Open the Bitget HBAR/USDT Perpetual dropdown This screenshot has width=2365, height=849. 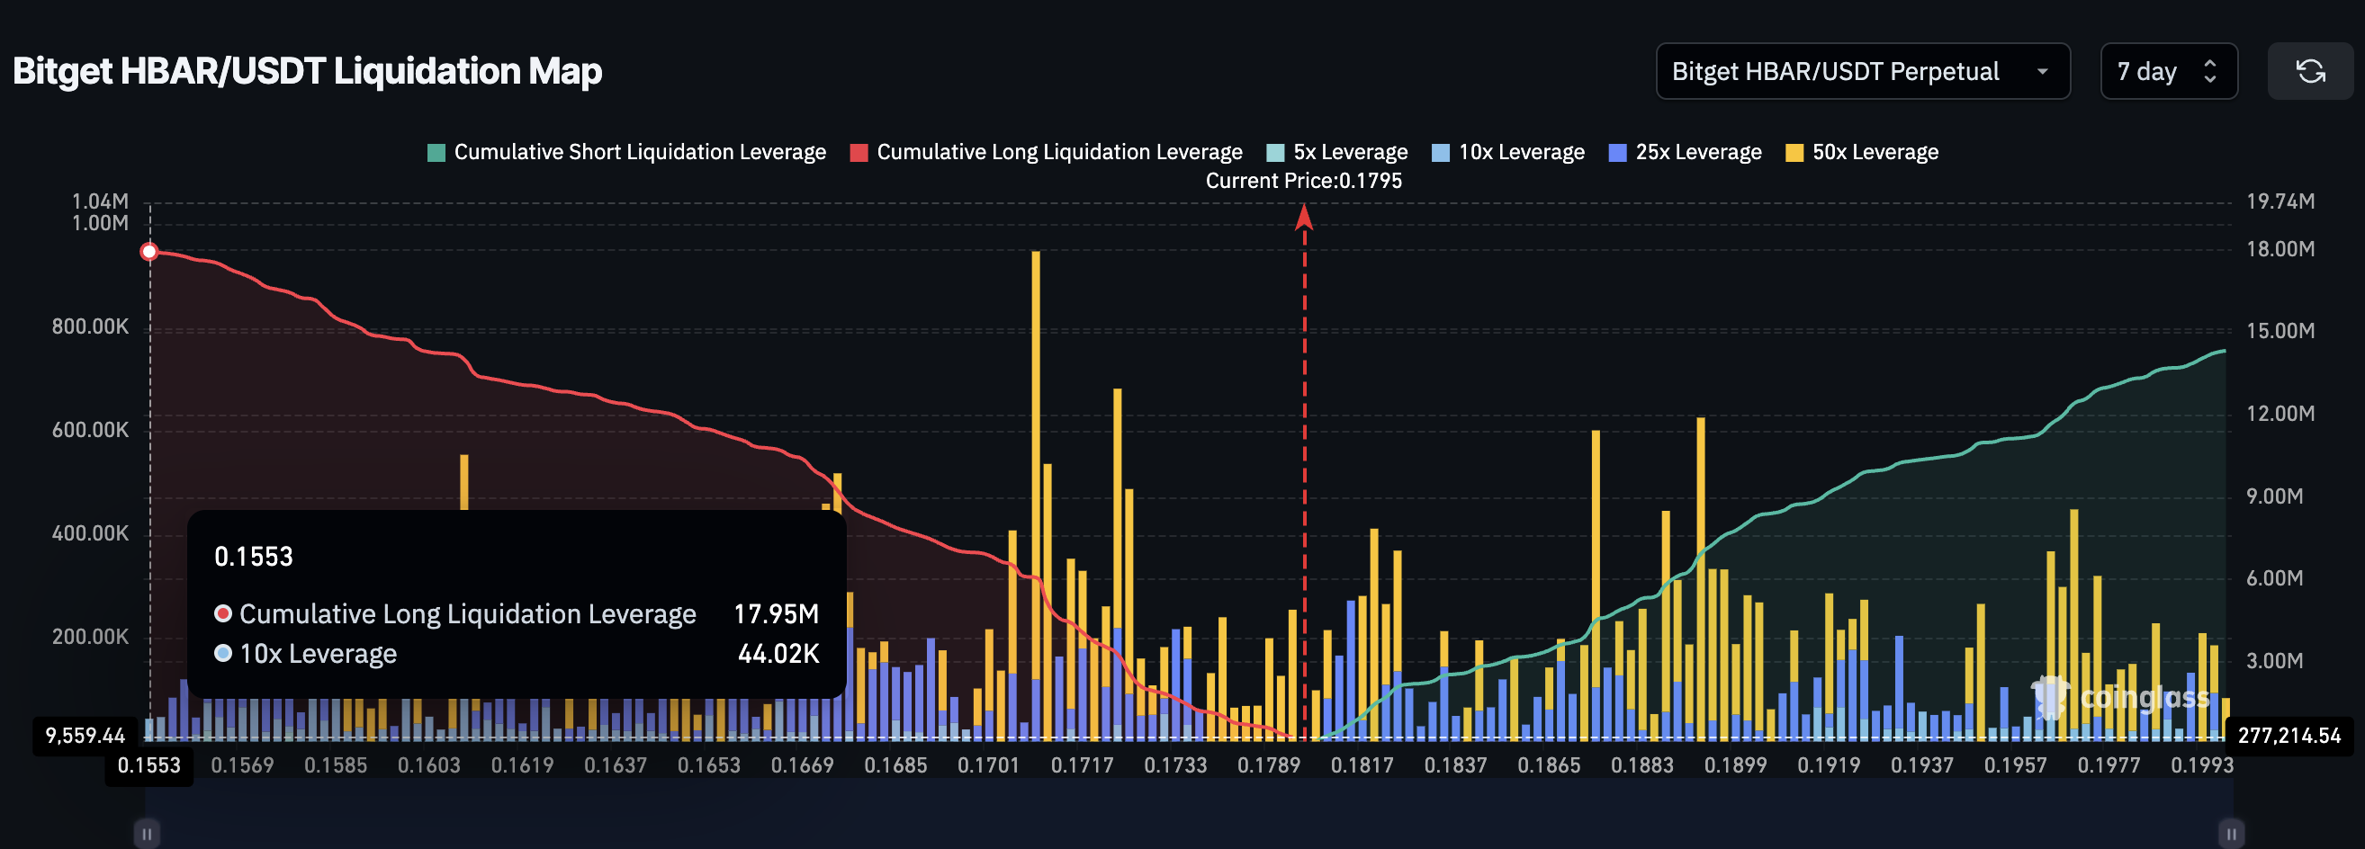pyautogui.click(x=1862, y=72)
